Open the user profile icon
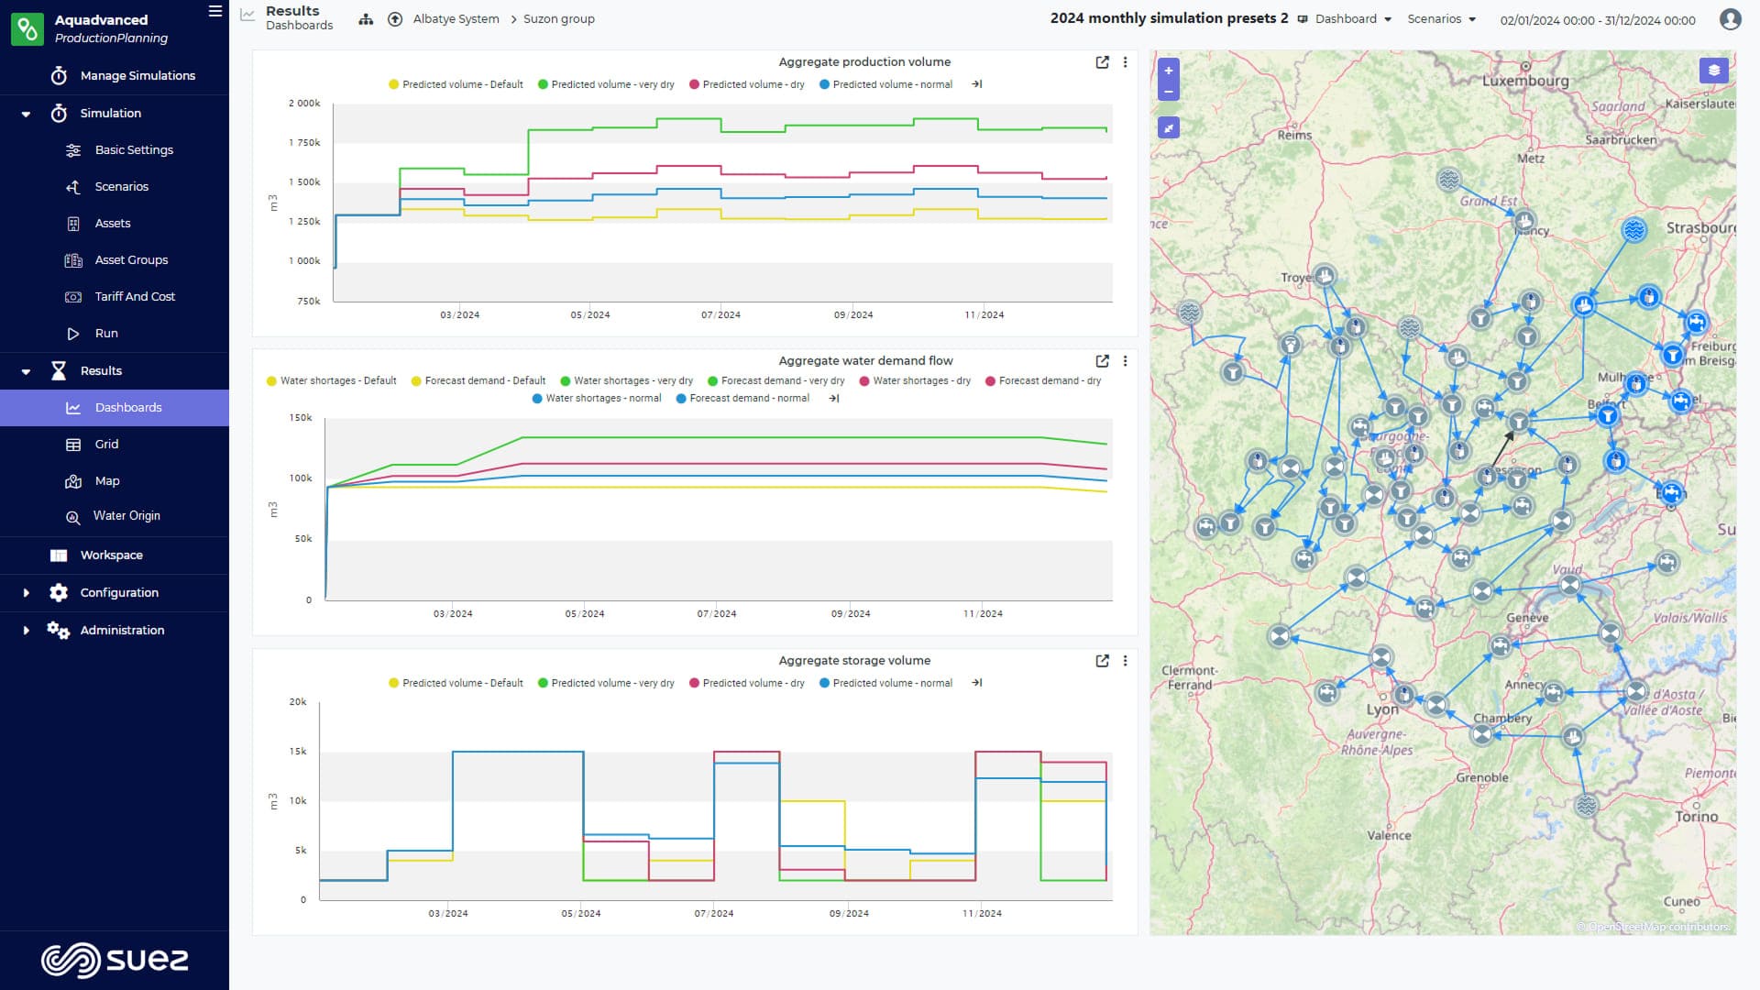The height and width of the screenshot is (990, 1760). 1730,19
